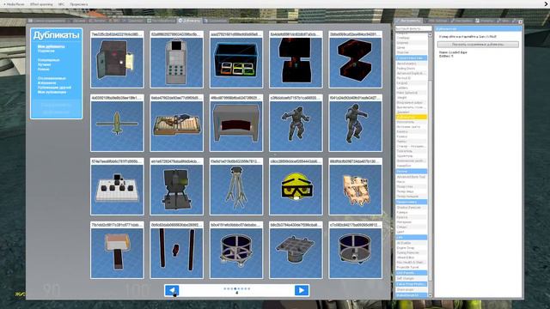
Task: Select the Make Spherical tool
Action: (x=411, y=93)
